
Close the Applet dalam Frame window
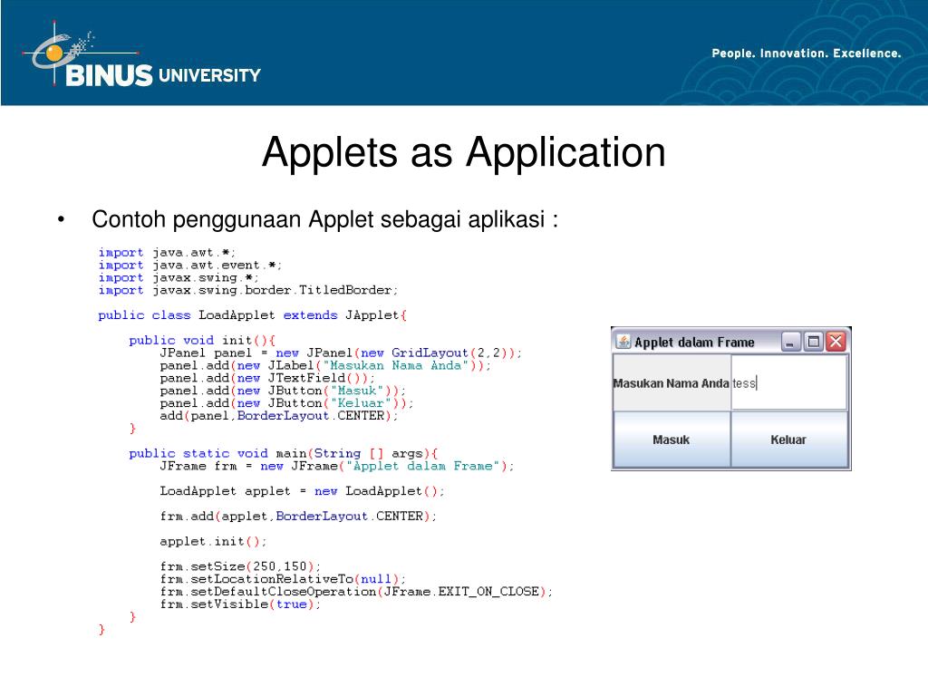(836, 342)
